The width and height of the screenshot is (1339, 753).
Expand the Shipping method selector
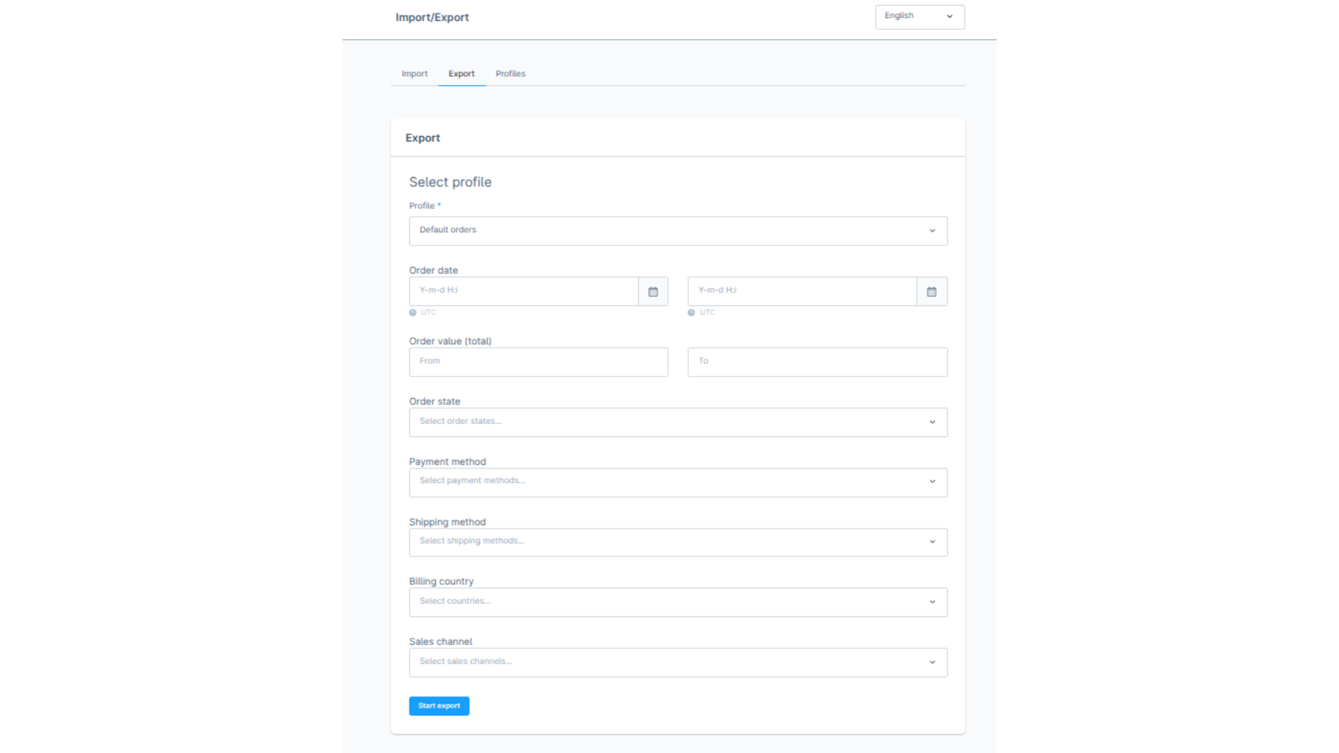(677, 542)
